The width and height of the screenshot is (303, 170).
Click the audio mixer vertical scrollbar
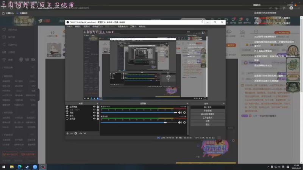(x=188, y=120)
